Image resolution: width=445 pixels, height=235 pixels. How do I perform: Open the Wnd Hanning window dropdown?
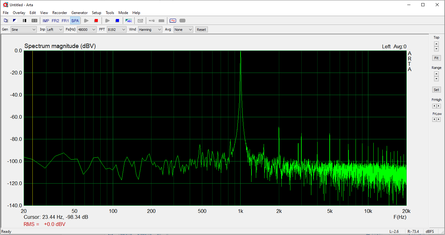coord(150,30)
